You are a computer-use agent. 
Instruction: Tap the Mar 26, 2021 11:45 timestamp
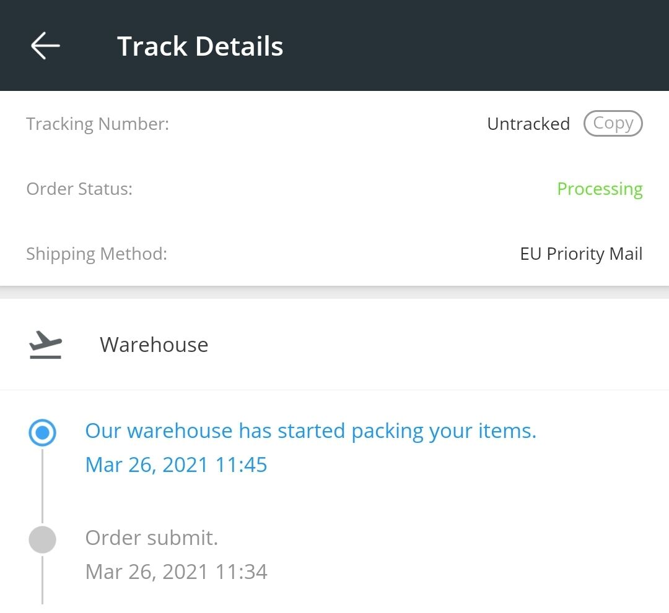[176, 465]
